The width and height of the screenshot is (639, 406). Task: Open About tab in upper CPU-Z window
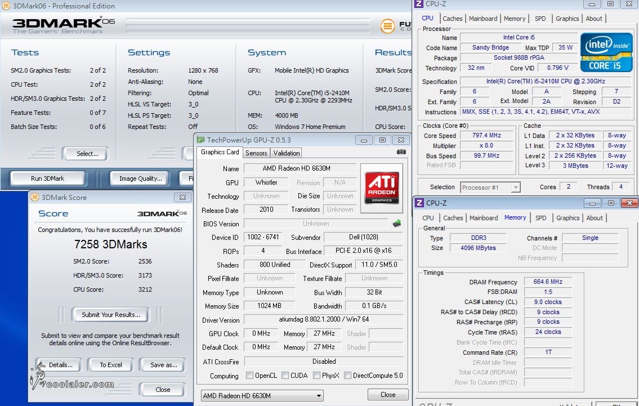tap(594, 19)
